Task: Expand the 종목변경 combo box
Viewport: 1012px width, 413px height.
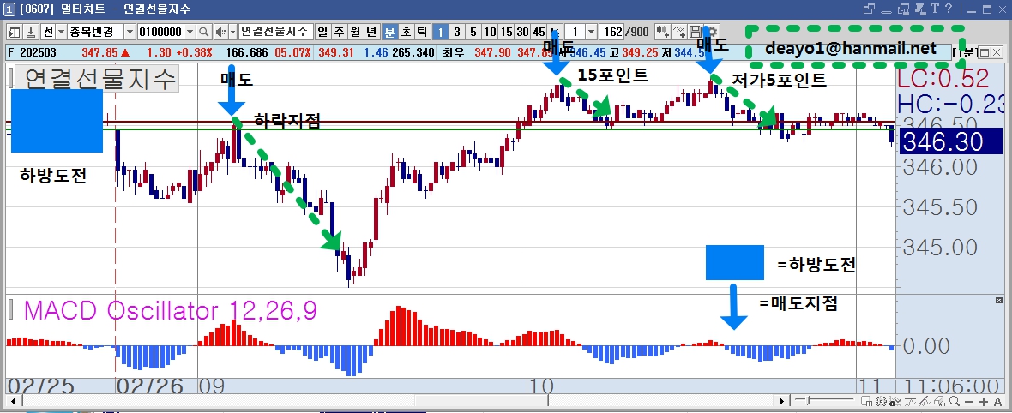Action: [130, 32]
